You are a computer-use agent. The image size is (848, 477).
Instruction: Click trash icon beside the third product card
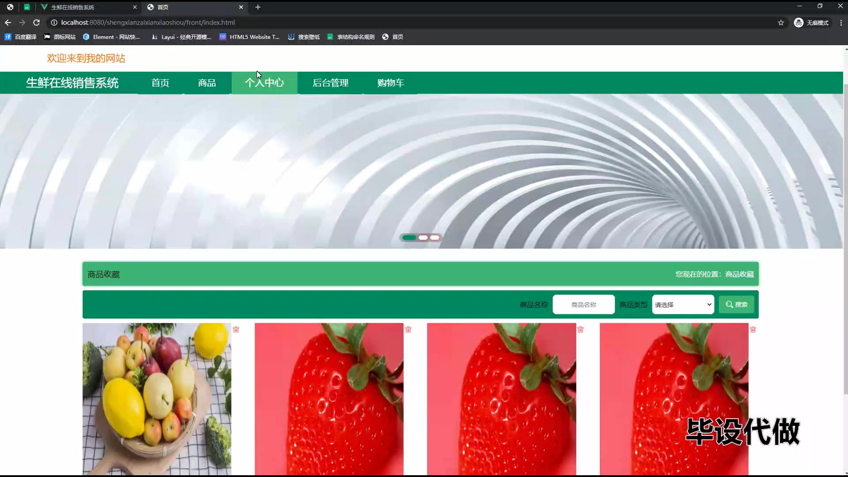[580, 329]
